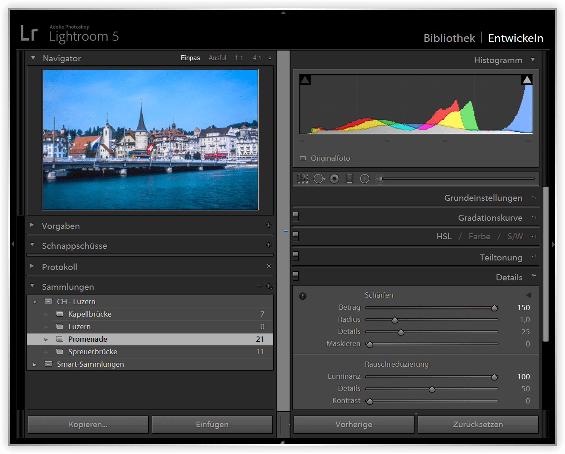Click the Zurücksetzen button

pyautogui.click(x=478, y=425)
